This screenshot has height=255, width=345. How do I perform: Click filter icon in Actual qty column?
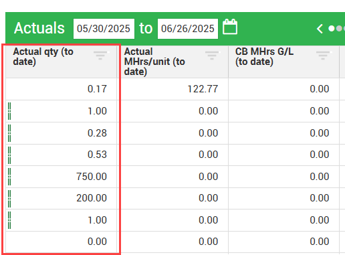[x=100, y=56]
